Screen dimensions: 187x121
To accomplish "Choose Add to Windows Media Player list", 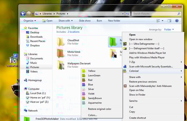I will pyautogui.click(x=147, y=53).
